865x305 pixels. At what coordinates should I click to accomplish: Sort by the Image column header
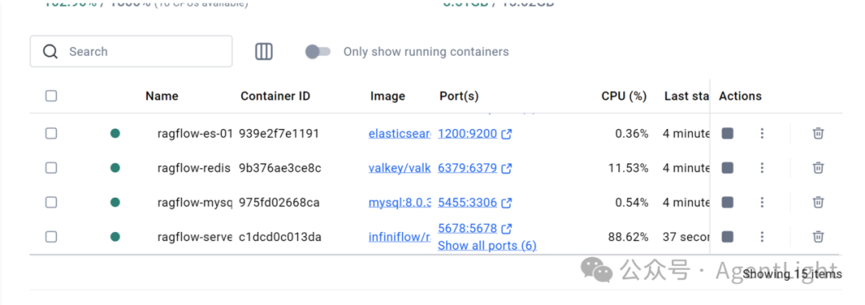click(388, 96)
